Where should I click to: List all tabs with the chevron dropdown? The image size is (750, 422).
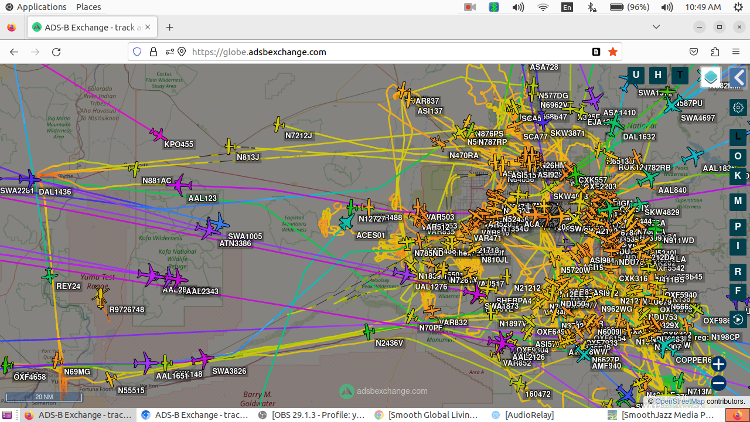(656, 27)
